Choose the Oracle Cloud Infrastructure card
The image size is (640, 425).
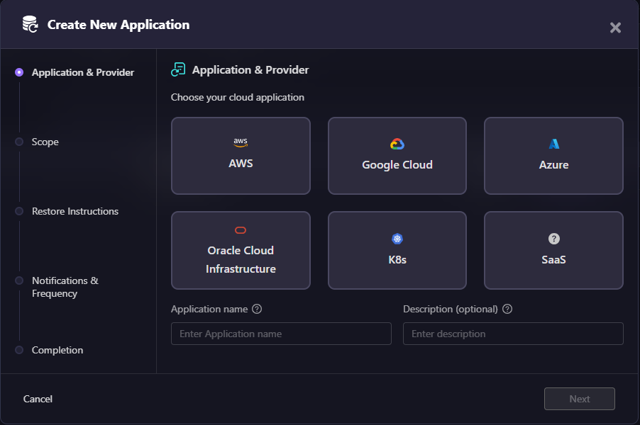tap(241, 250)
